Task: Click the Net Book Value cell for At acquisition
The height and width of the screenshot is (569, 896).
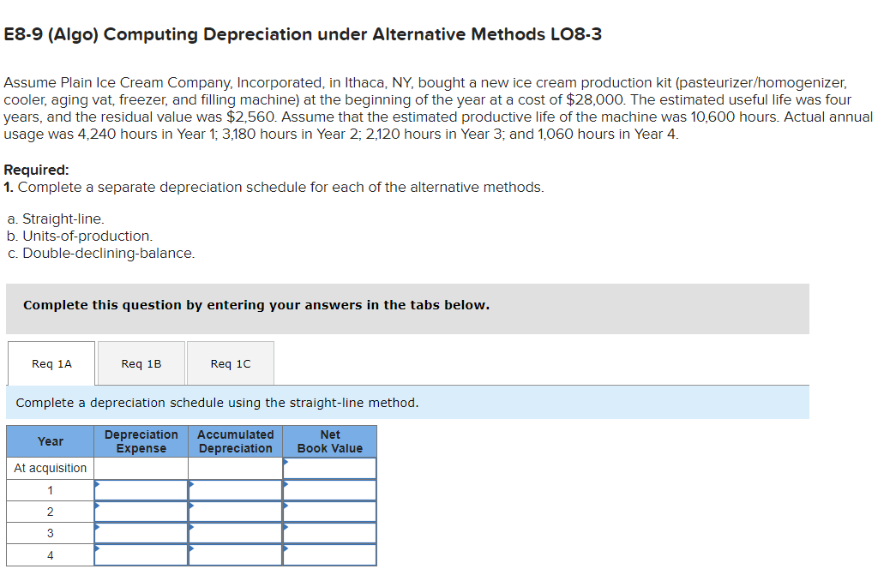Action: (x=330, y=468)
